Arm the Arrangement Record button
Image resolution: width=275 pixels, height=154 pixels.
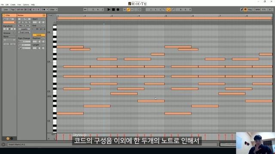(x=118, y=9)
